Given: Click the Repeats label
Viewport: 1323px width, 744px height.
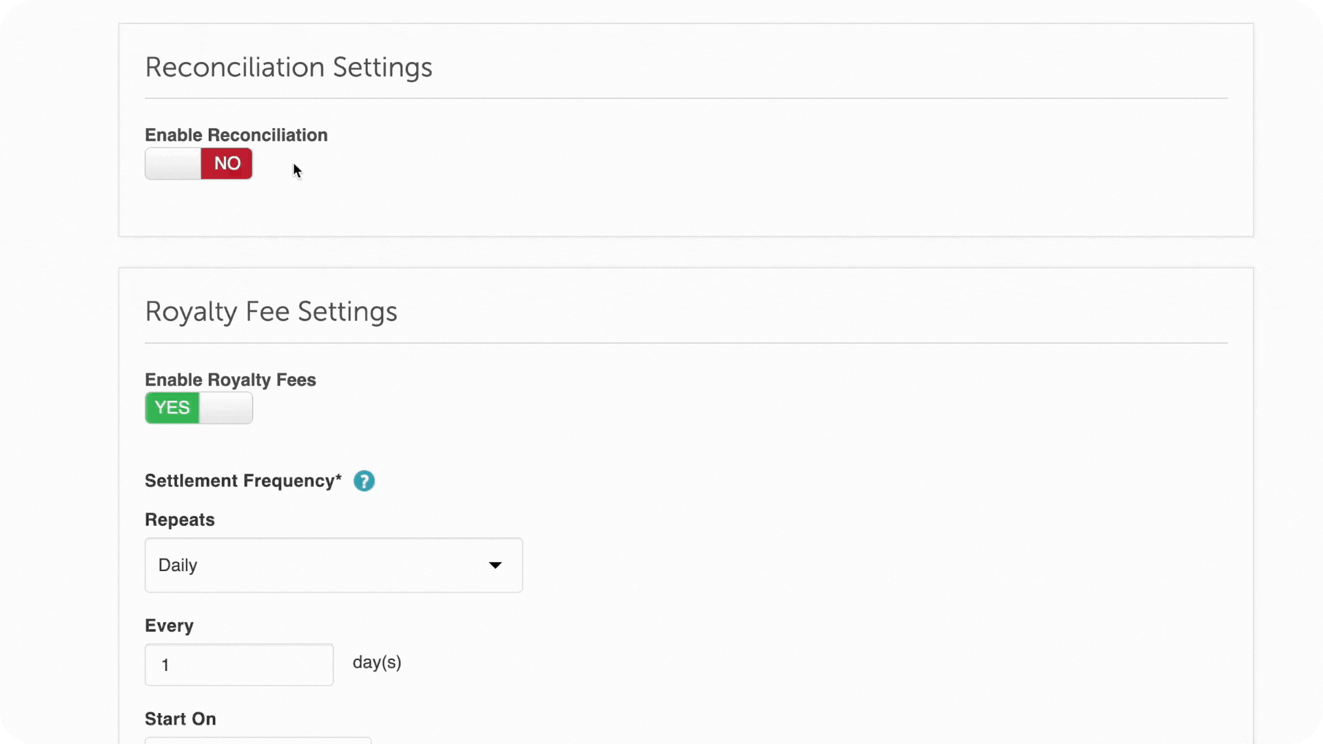Looking at the screenshot, I should (x=179, y=520).
